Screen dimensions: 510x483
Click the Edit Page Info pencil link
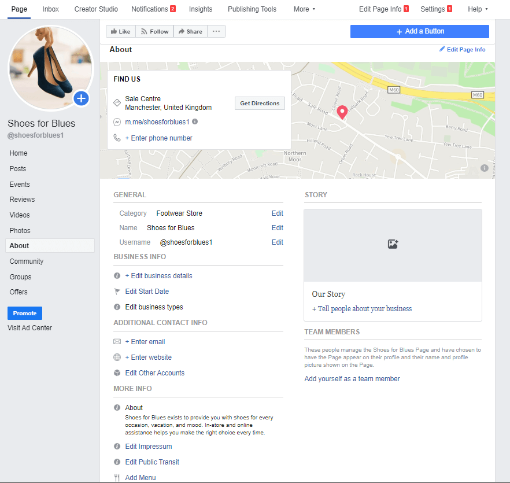[x=462, y=50]
